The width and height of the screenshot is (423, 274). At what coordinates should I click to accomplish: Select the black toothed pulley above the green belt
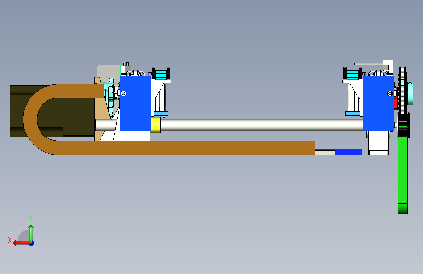point(403,125)
